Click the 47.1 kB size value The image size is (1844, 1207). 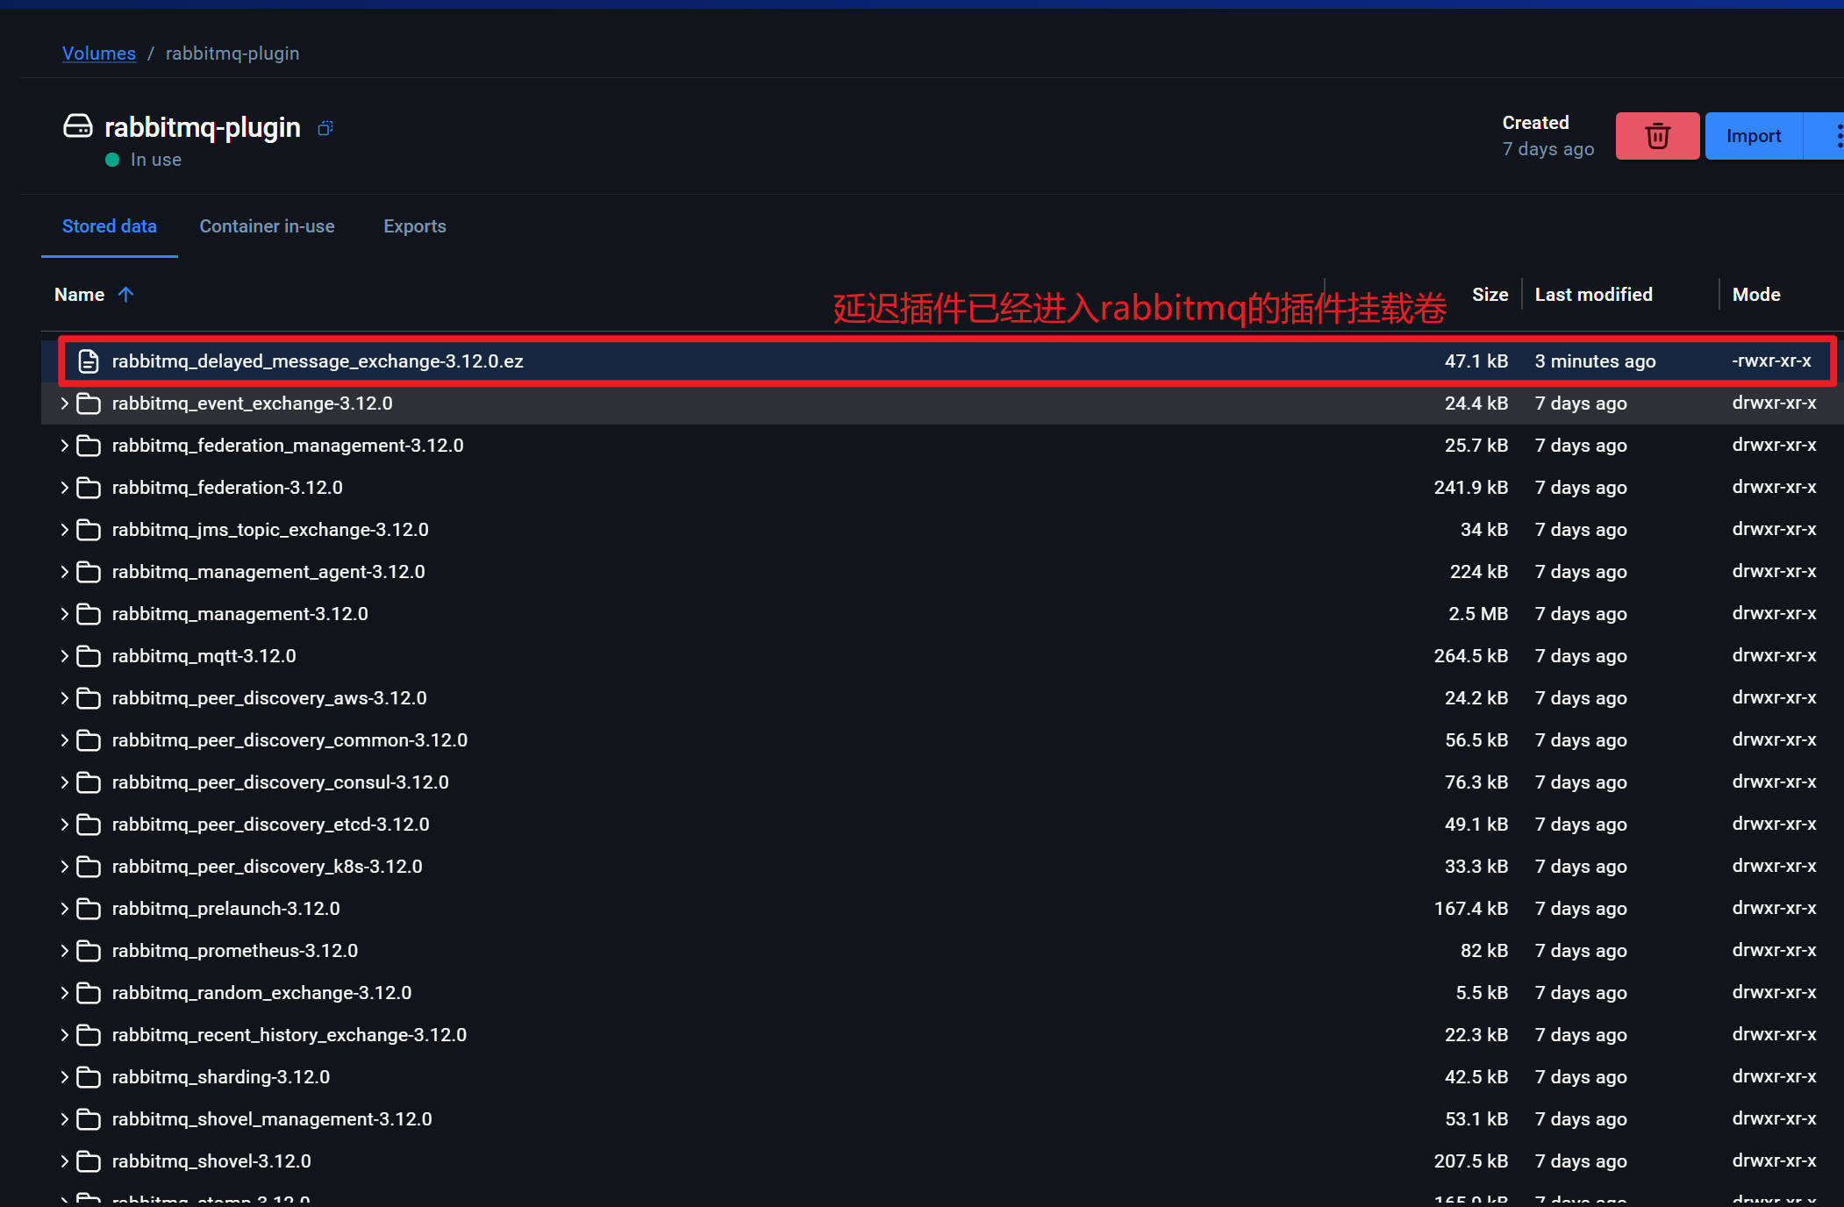(1476, 361)
